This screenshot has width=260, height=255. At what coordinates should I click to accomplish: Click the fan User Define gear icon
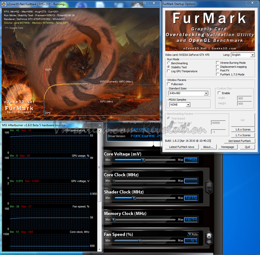209,238
